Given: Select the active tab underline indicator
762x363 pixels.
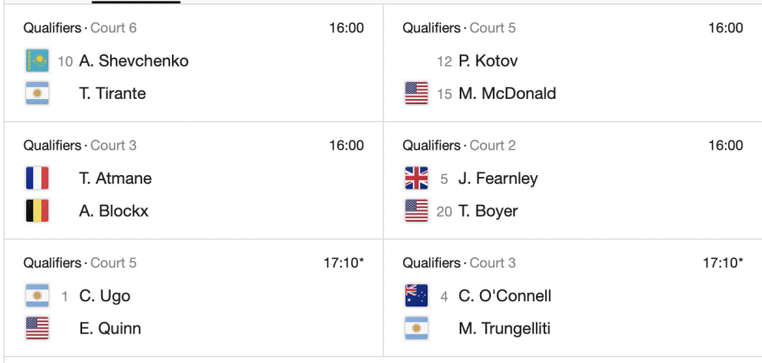Looking at the screenshot, I should click(x=136, y=2).
